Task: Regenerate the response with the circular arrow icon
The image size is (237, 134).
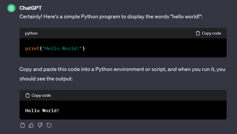Action: (x=49, y=125)
